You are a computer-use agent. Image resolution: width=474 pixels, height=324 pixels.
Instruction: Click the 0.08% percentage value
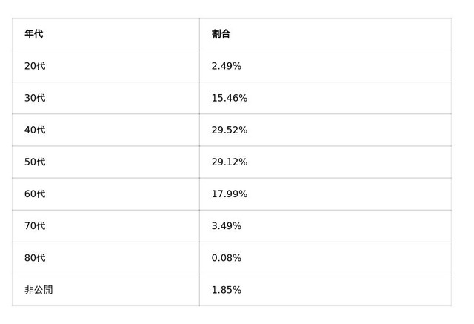pos(226,257)
